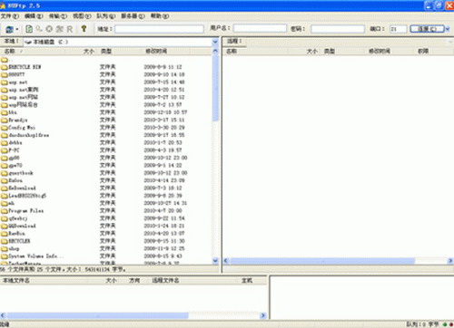Screen dimensions: 454x328
Task: Select the folder icon for bbs
Action: click(x=5, y=112)
